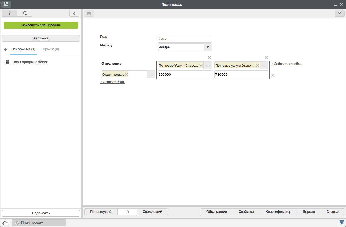Delete the second product column via X above it

tap(266, 58)
